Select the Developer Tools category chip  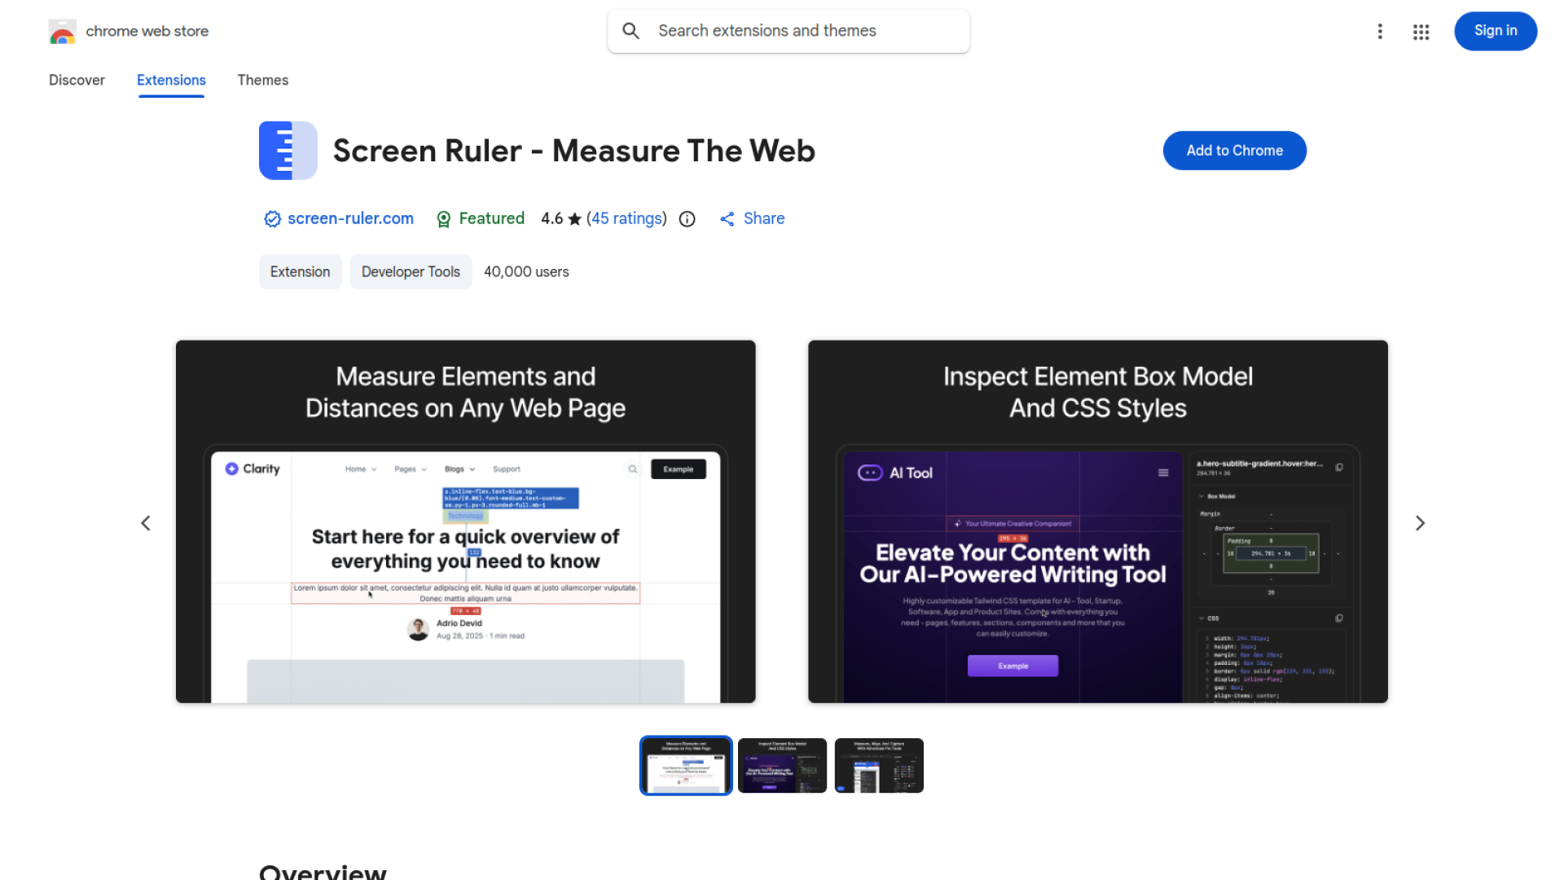[x=411, y=272]
